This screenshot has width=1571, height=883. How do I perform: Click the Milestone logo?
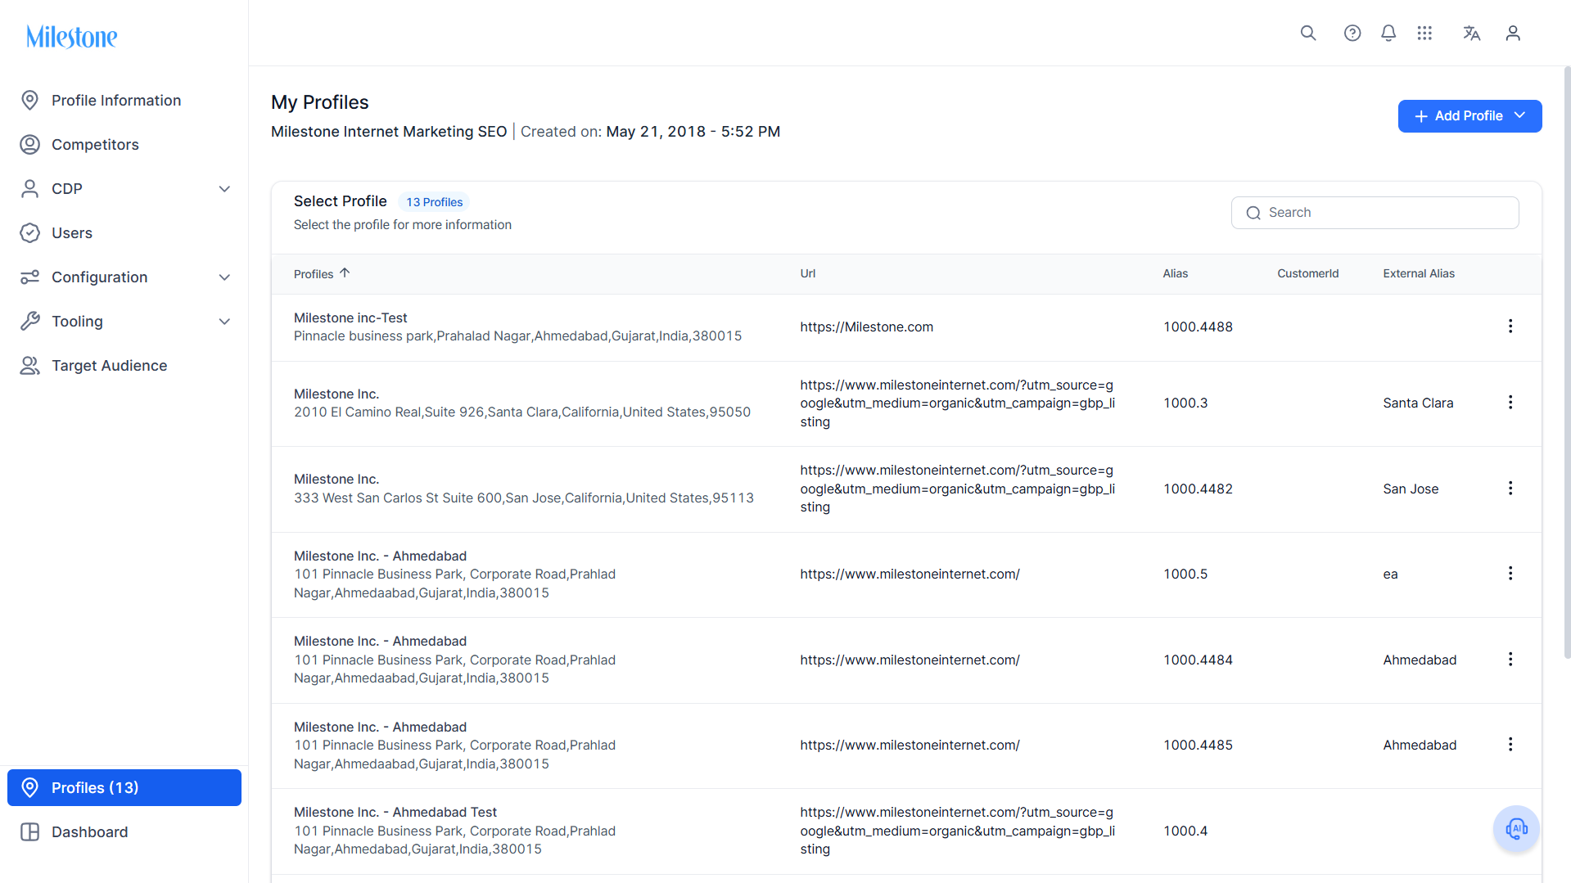72,37
